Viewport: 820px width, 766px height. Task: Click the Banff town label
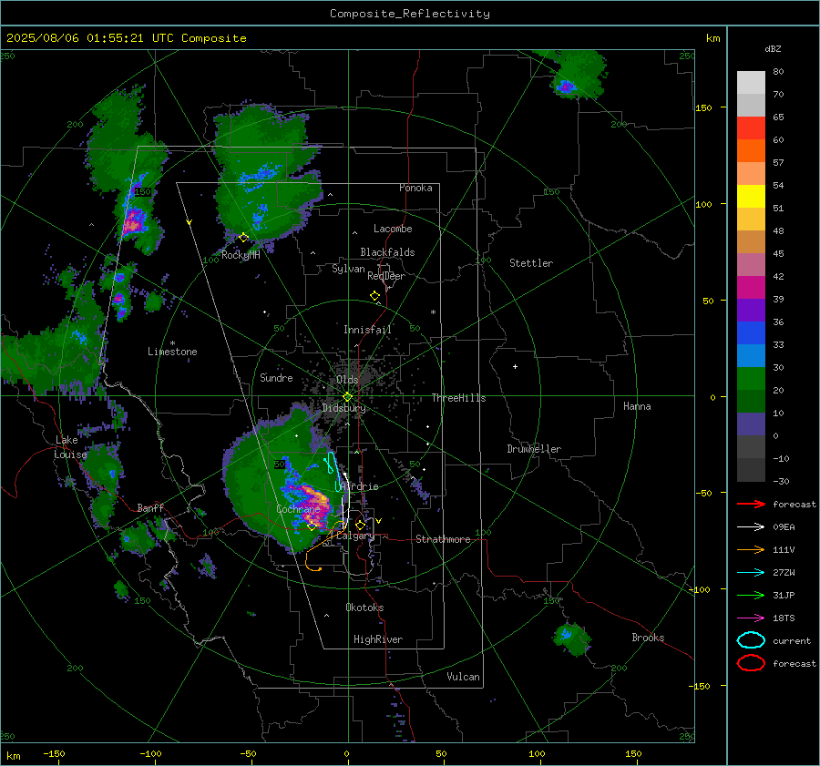tap(150, 507)
